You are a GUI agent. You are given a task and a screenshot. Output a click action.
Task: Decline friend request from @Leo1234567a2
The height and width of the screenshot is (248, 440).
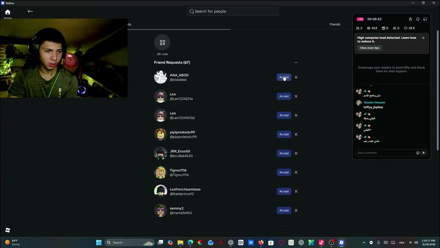pos(296,115)
